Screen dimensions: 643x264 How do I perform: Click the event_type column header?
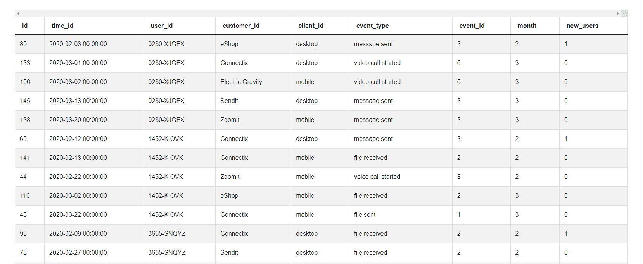[x=372, y=26]
